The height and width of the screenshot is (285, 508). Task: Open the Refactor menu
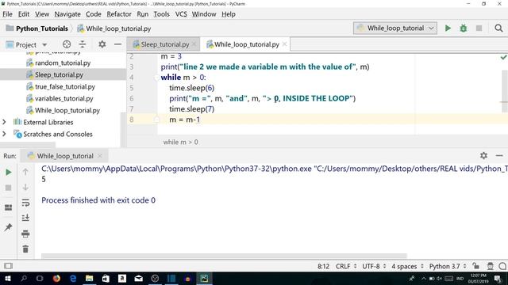[119, 14]
